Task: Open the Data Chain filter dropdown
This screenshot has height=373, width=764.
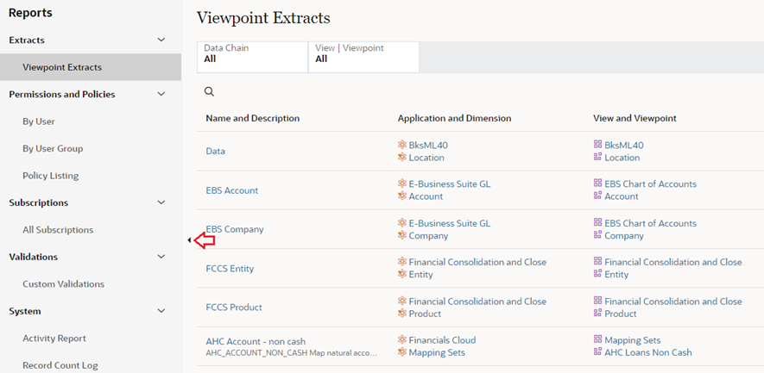Action: tap(252, 58)
